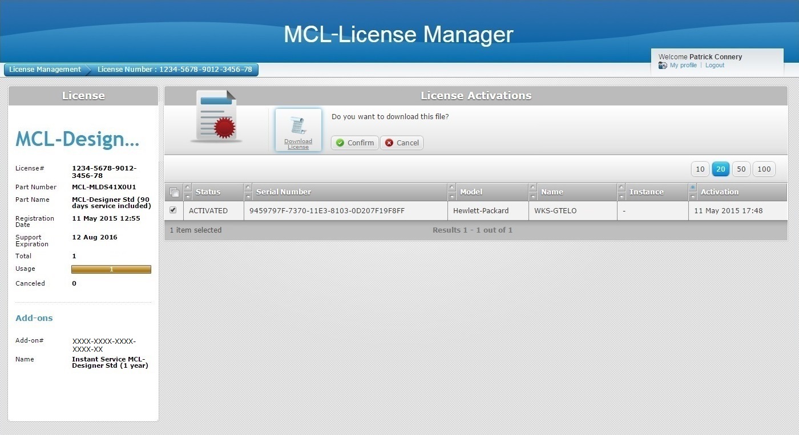The width and height of the screenshot is (799, 435).
Task: Cancel the license download prompt
Action: [x=402, y=143]
